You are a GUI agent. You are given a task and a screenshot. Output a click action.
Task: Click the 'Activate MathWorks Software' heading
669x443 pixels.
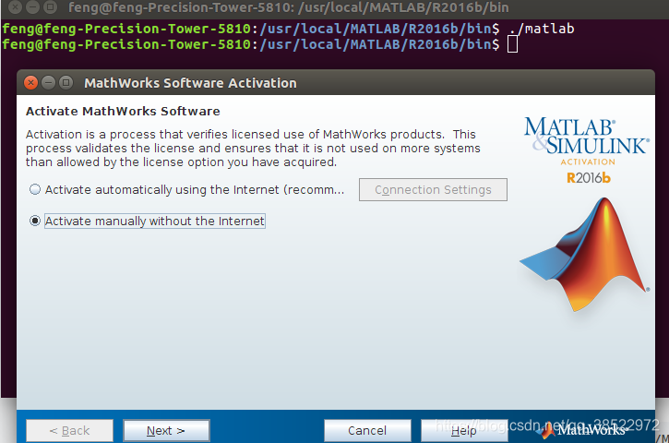click(123, 112)
